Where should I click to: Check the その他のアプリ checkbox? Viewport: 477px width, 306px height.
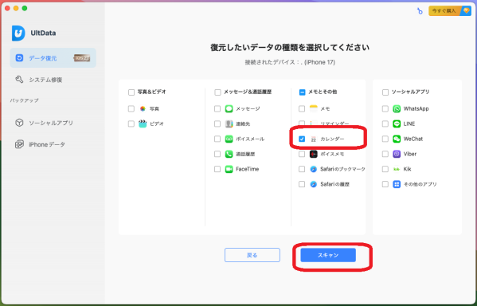point(385,184)
